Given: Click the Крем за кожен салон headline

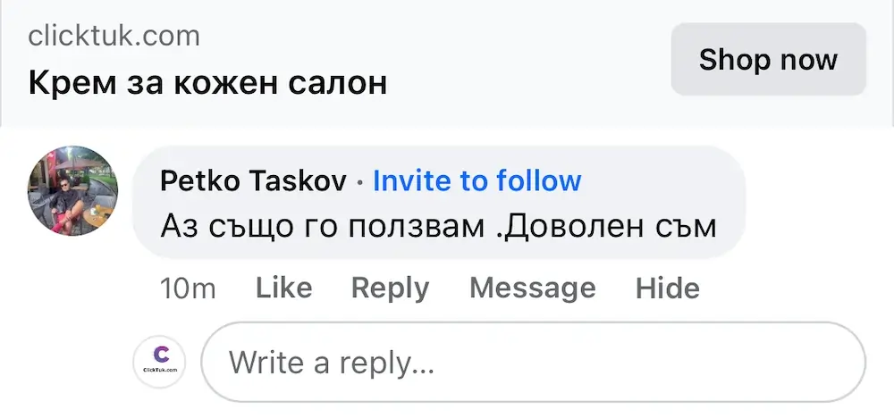Looking at the screenshot, I should click(207, 83).
